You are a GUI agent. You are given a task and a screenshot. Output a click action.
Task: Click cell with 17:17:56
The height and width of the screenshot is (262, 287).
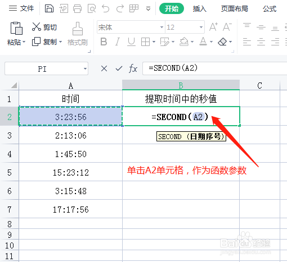point(71,209)
